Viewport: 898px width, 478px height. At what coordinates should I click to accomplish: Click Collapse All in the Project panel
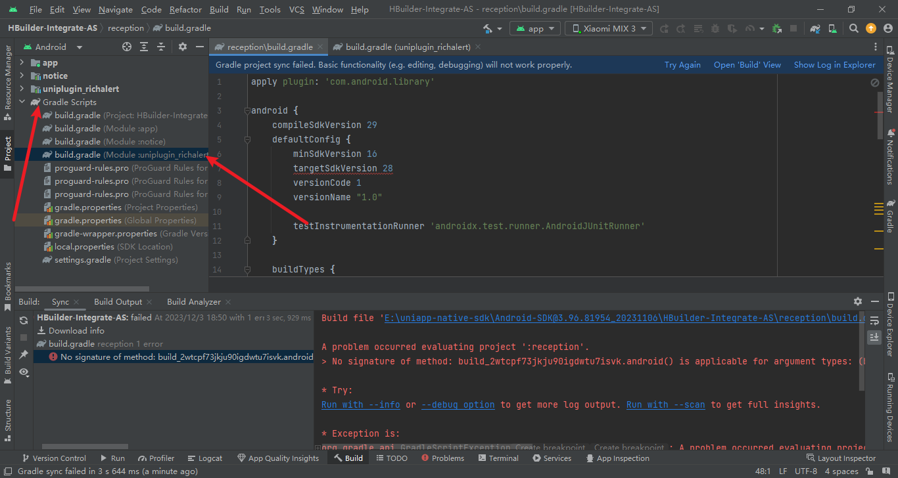tap(161, 47)
